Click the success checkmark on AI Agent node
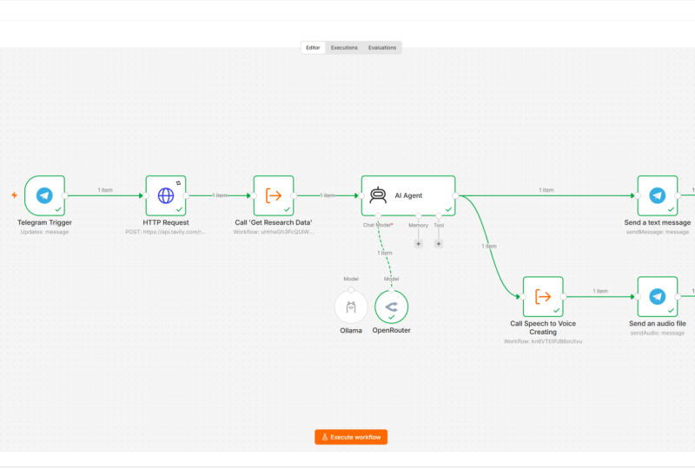The height and width of the screenshot is (469, 695). pos(448,209)
